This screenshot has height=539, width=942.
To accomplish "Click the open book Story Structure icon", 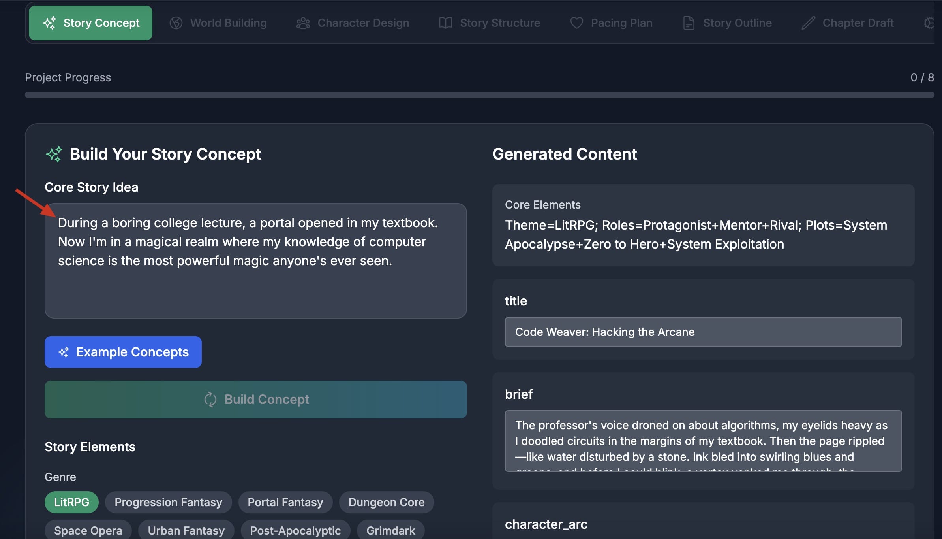I will pos(445,23).
